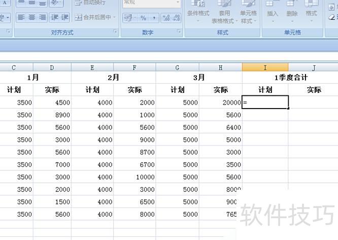Toggle 自动换行 wrap text
The width and height of the screenshot is (338, 240).
click(90, 3)
